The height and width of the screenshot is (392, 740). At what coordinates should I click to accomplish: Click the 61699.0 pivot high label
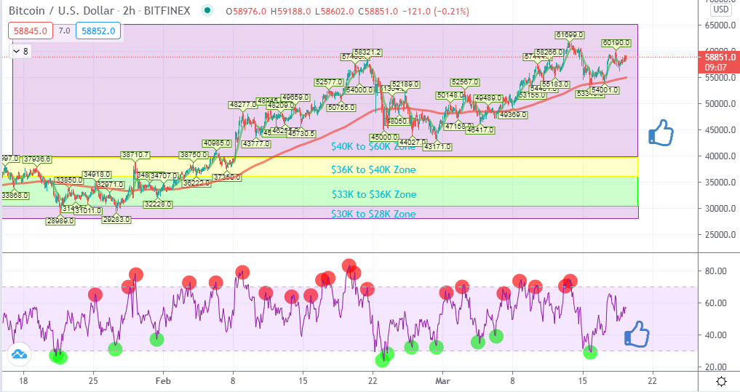[x=570, y=35]
